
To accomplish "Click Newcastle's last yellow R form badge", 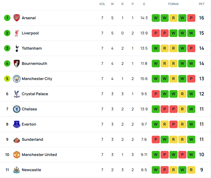I will (x=191, y=170).
